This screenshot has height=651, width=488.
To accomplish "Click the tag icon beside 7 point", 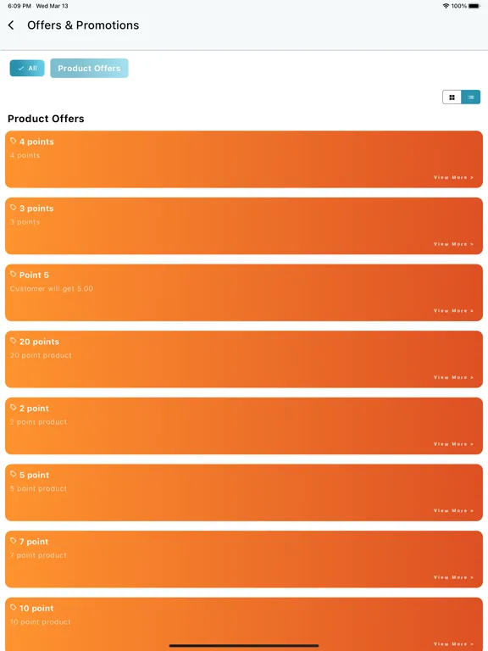I will [x=14, y=541].
